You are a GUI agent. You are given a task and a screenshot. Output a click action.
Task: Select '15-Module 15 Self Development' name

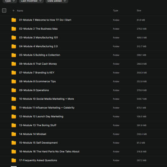click(x=38, y=143)
